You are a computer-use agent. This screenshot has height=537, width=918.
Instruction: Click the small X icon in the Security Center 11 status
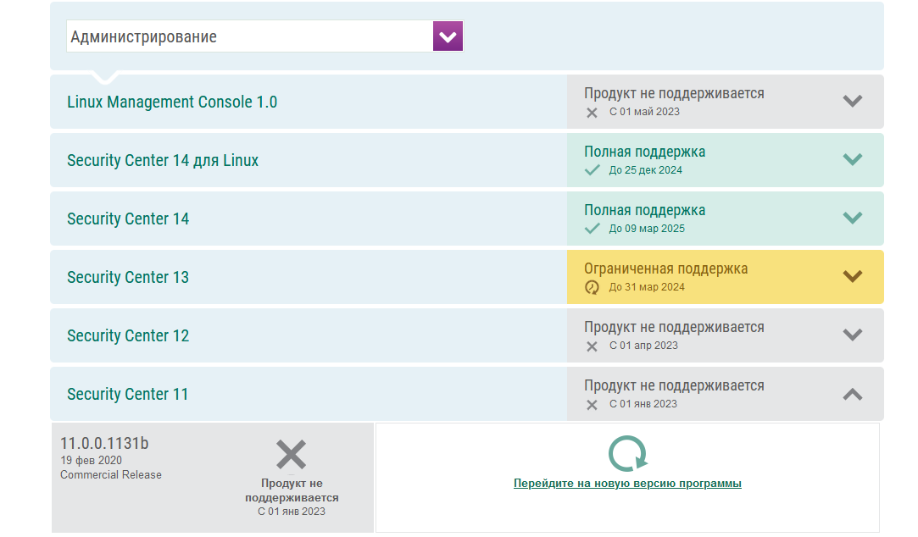592,406
